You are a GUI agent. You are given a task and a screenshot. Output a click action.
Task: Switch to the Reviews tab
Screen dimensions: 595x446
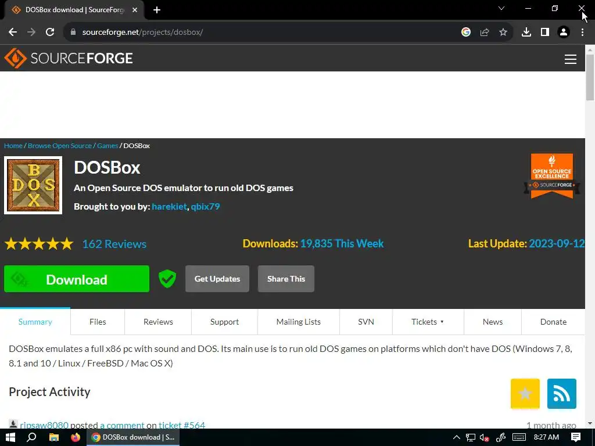[158, 322]
